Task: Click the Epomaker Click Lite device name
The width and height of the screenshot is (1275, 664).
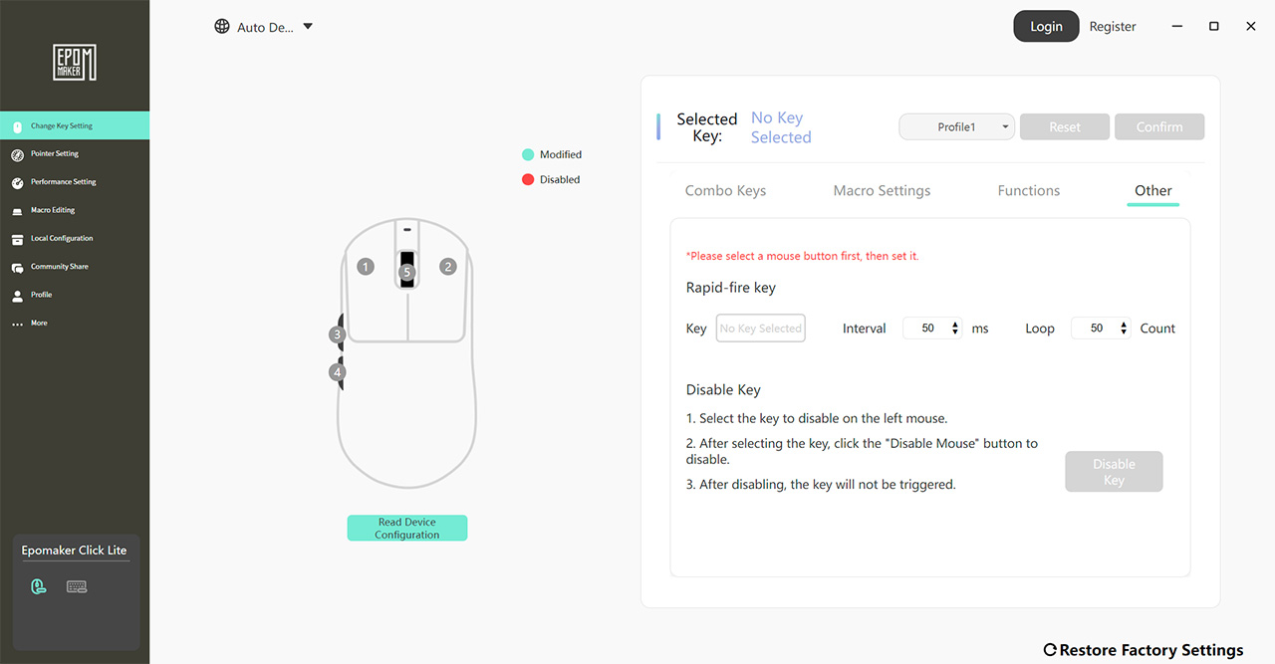Action: pos(75,551)
